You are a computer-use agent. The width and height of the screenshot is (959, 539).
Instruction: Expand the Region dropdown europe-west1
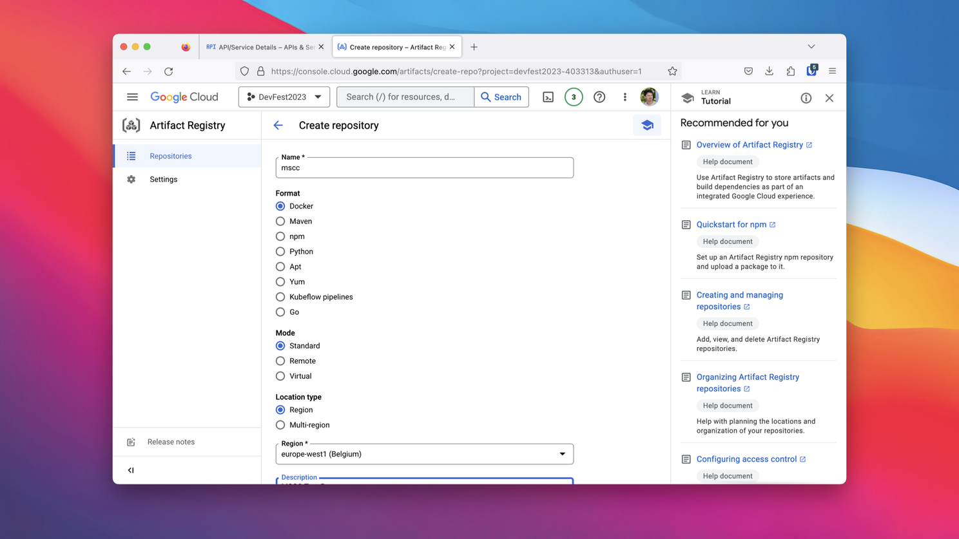425,454
